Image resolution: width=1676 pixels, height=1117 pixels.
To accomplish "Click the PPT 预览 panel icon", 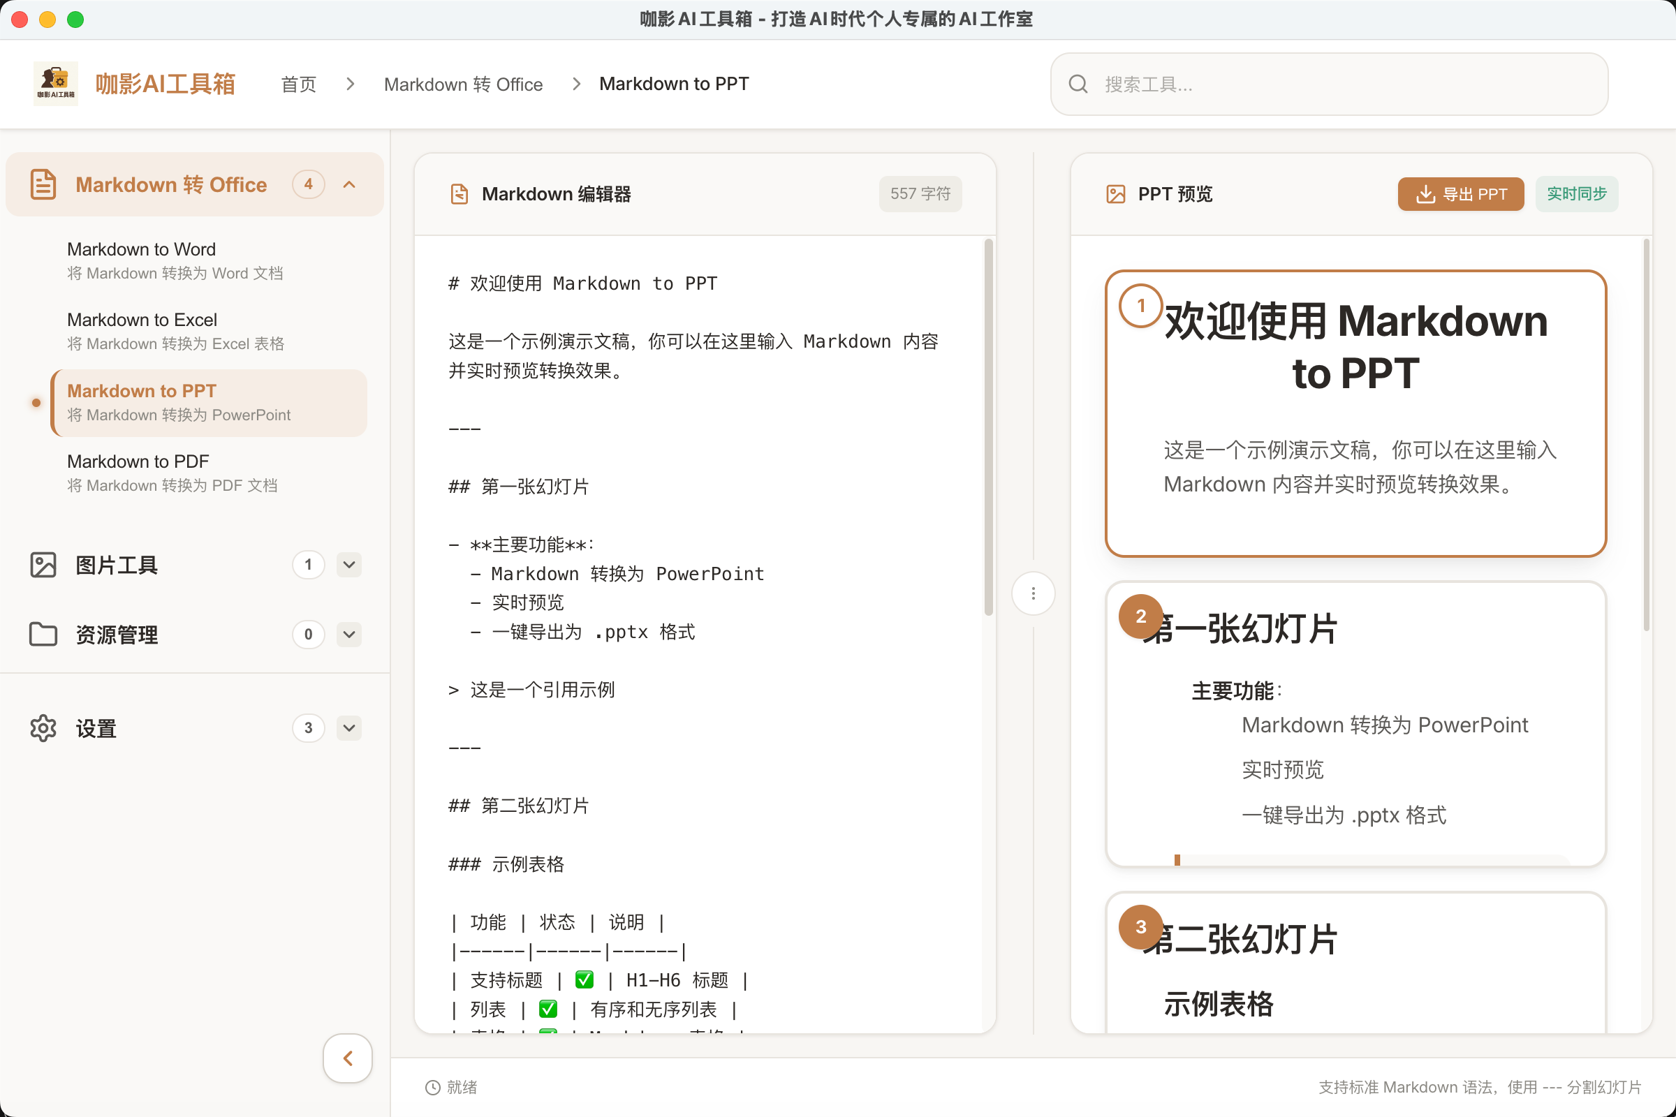I will (1116, 194).
